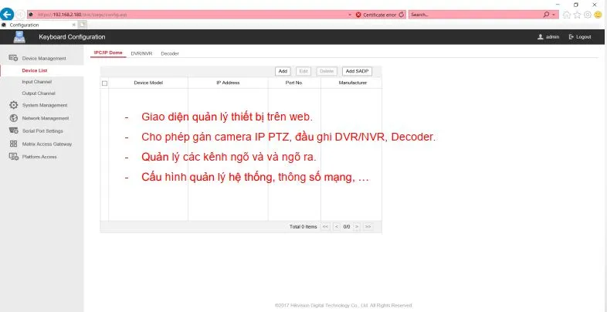Image resolution: width=607 pixels, height=312 pixels.
Task: Click the Add SADP button
Action: [357, 71]
